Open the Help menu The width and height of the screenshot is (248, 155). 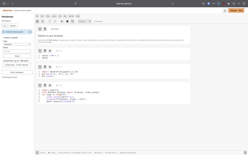tap(78, 16)
